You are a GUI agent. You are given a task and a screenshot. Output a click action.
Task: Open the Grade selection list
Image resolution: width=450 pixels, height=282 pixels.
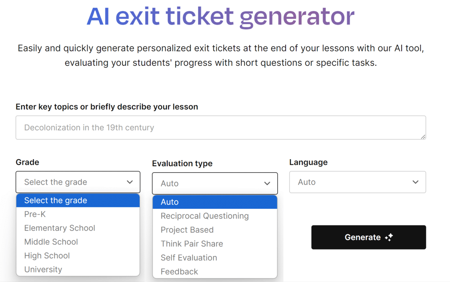pos(78,182)
